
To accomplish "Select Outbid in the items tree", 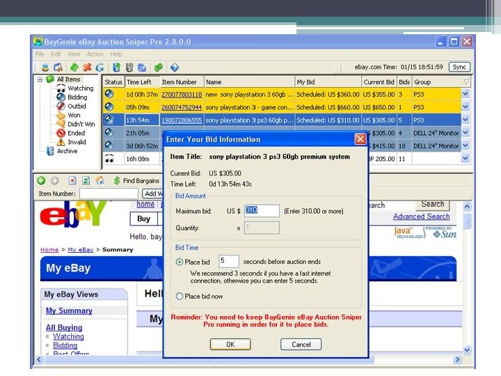I will tap(77, 106).
